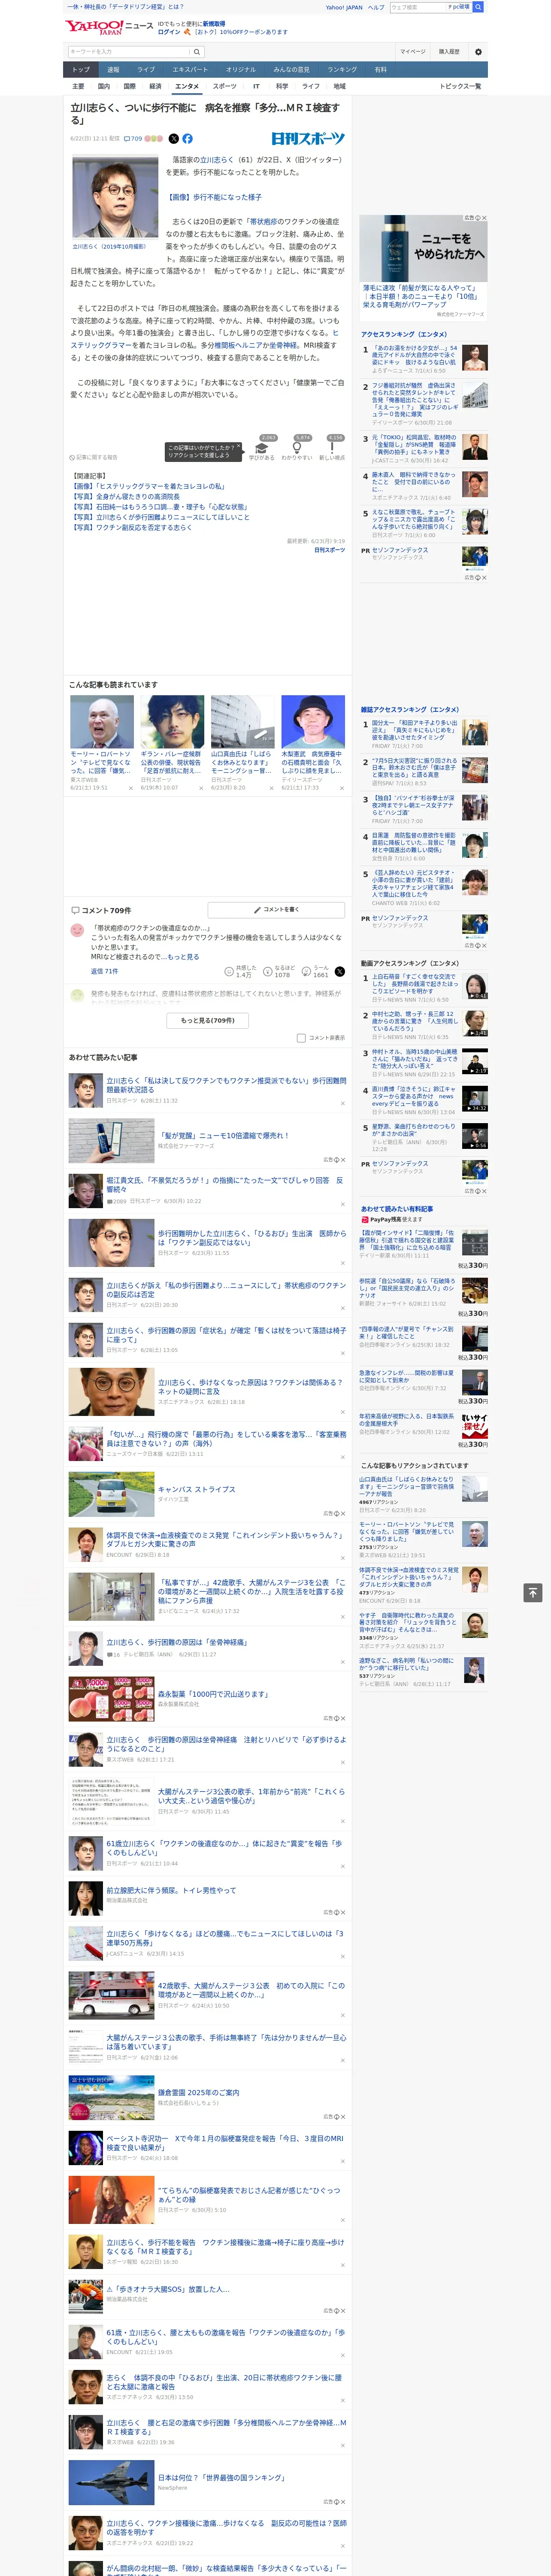Submit search with the magnifier icon beside keyword field

[x=197, y=51]
